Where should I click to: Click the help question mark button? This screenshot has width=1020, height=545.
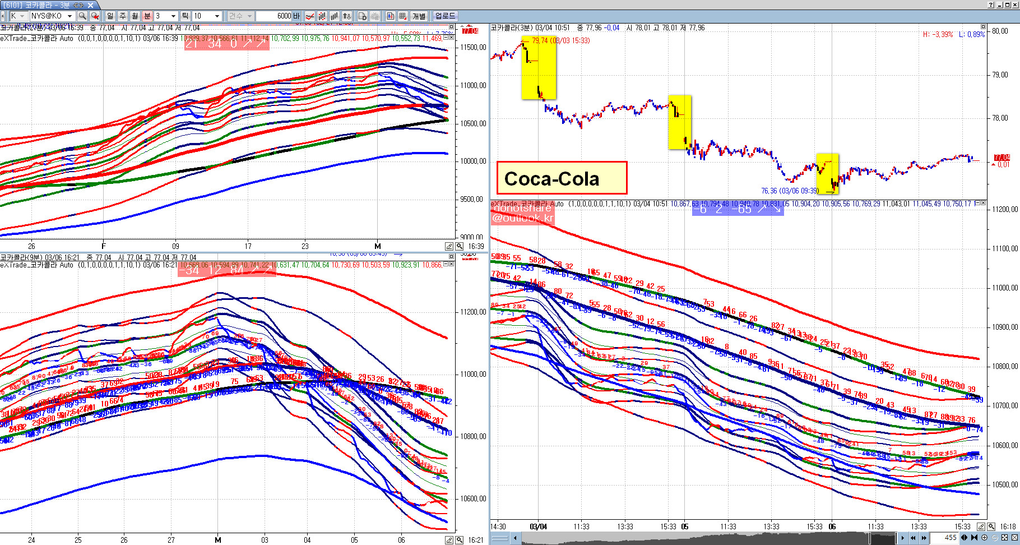[991, 5]
